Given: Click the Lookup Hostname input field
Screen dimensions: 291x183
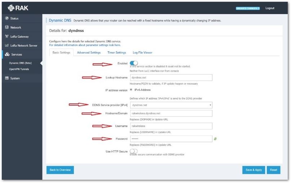Looking at the screenshot, I should tap(171, 77).
